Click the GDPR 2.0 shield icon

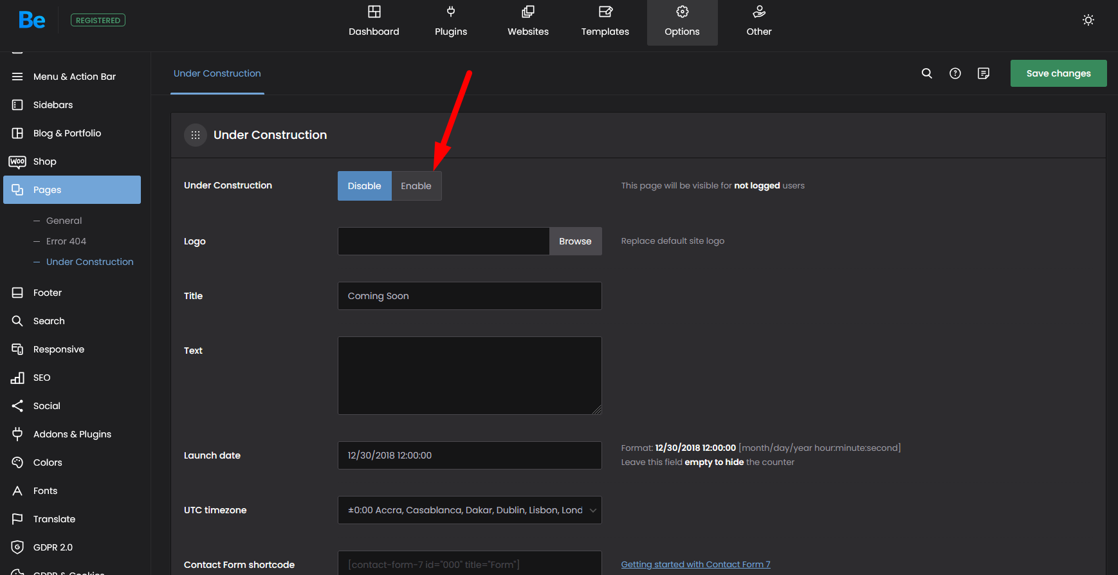click(17, 547)
